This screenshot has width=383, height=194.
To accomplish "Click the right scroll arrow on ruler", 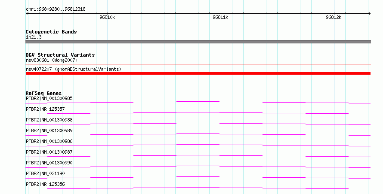I will 369,14.
